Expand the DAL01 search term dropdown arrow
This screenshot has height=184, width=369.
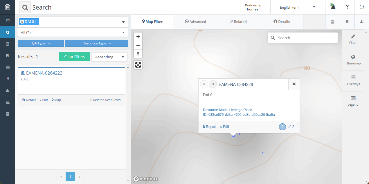pyautogui.click(x=123, y=22)
